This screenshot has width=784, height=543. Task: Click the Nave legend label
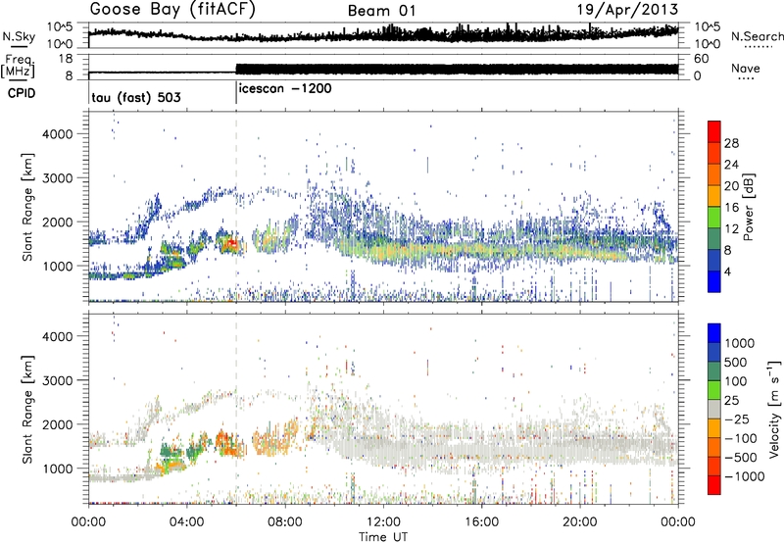746,68
